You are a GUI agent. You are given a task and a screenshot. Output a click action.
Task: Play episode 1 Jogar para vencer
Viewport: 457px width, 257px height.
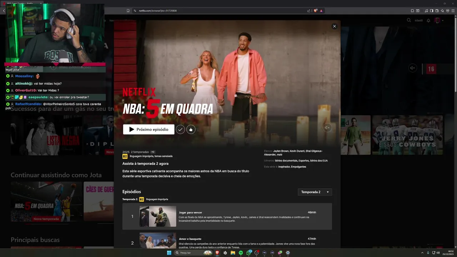pyautogui.click(x=227, y=216)
